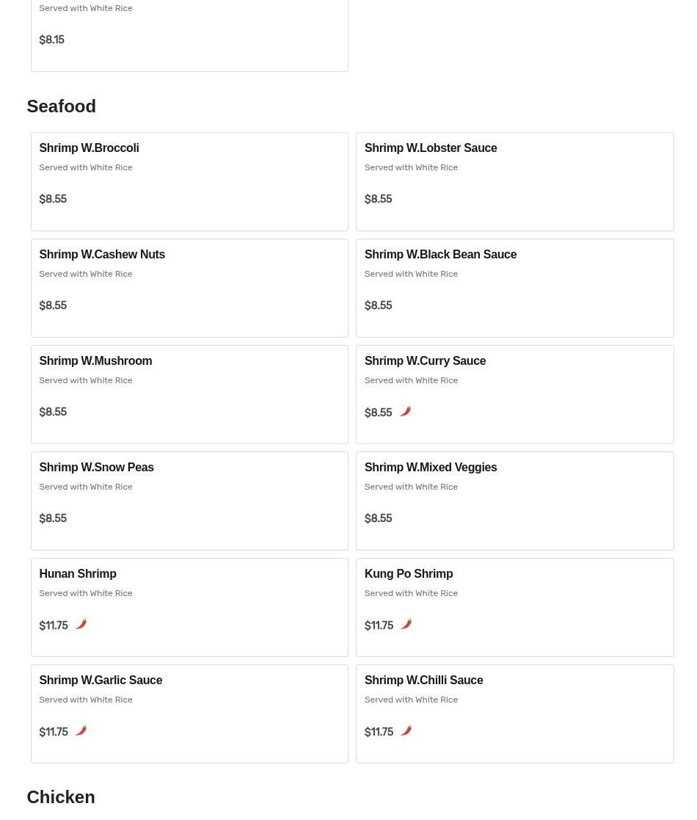Click the Chicken section heading

61,797
